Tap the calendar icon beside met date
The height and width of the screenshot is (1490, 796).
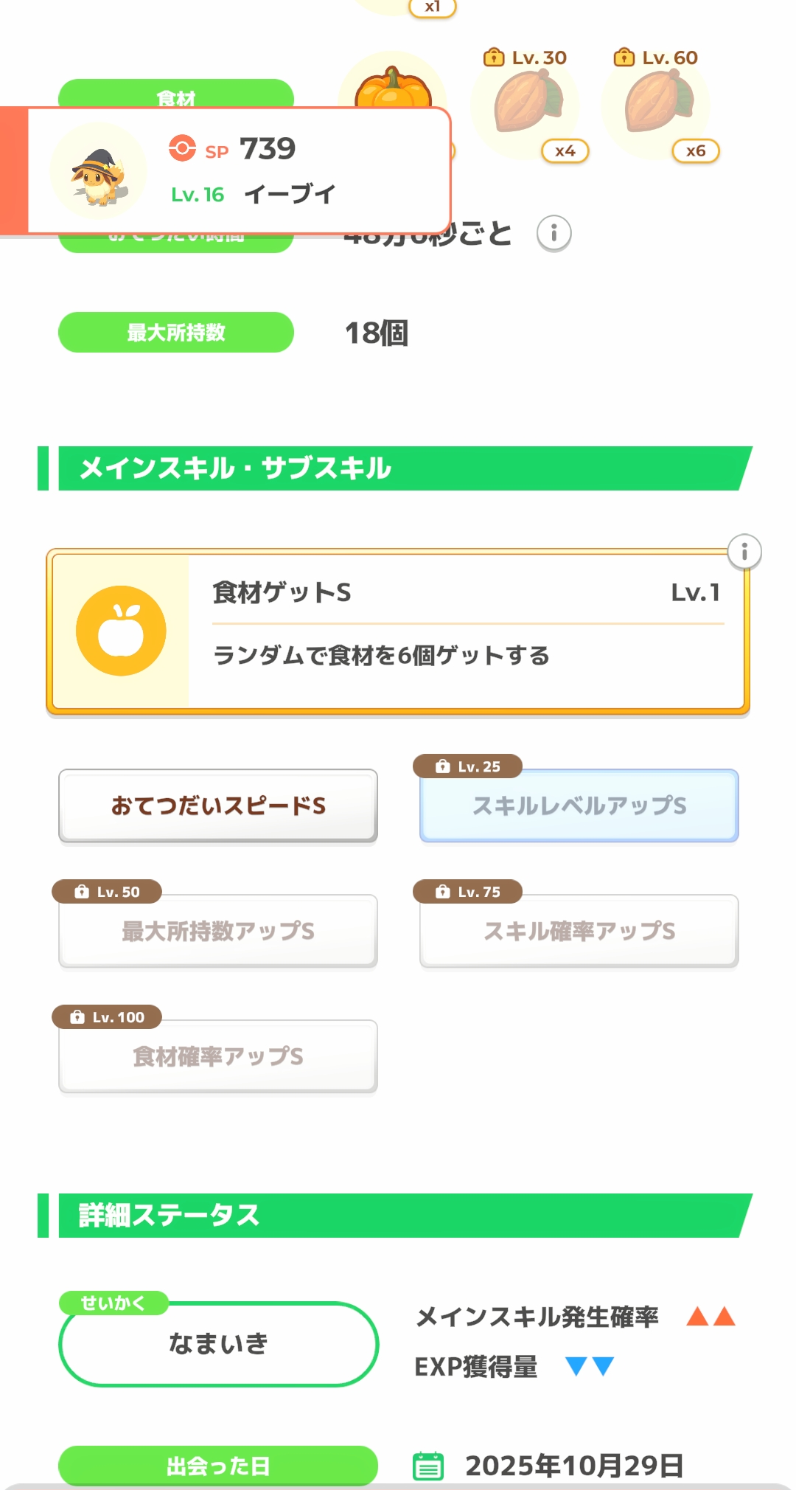pyautogui.click(x=428, y=1466)
